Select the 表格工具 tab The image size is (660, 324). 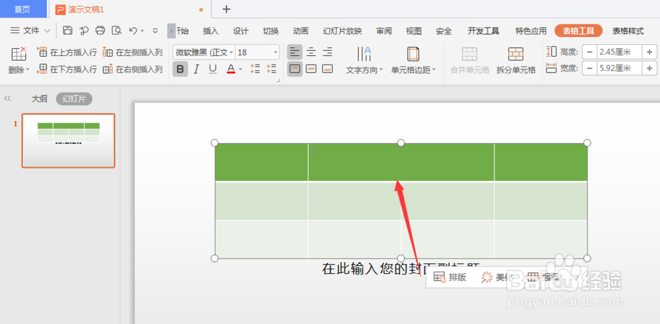point(578,31)
